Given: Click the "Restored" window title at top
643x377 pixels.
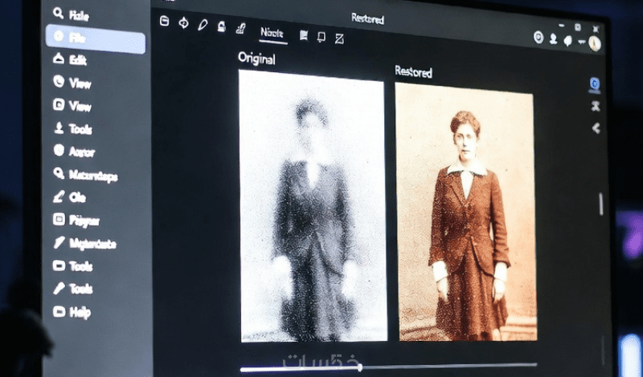Looking at the screenshot, I should [368, 18].
